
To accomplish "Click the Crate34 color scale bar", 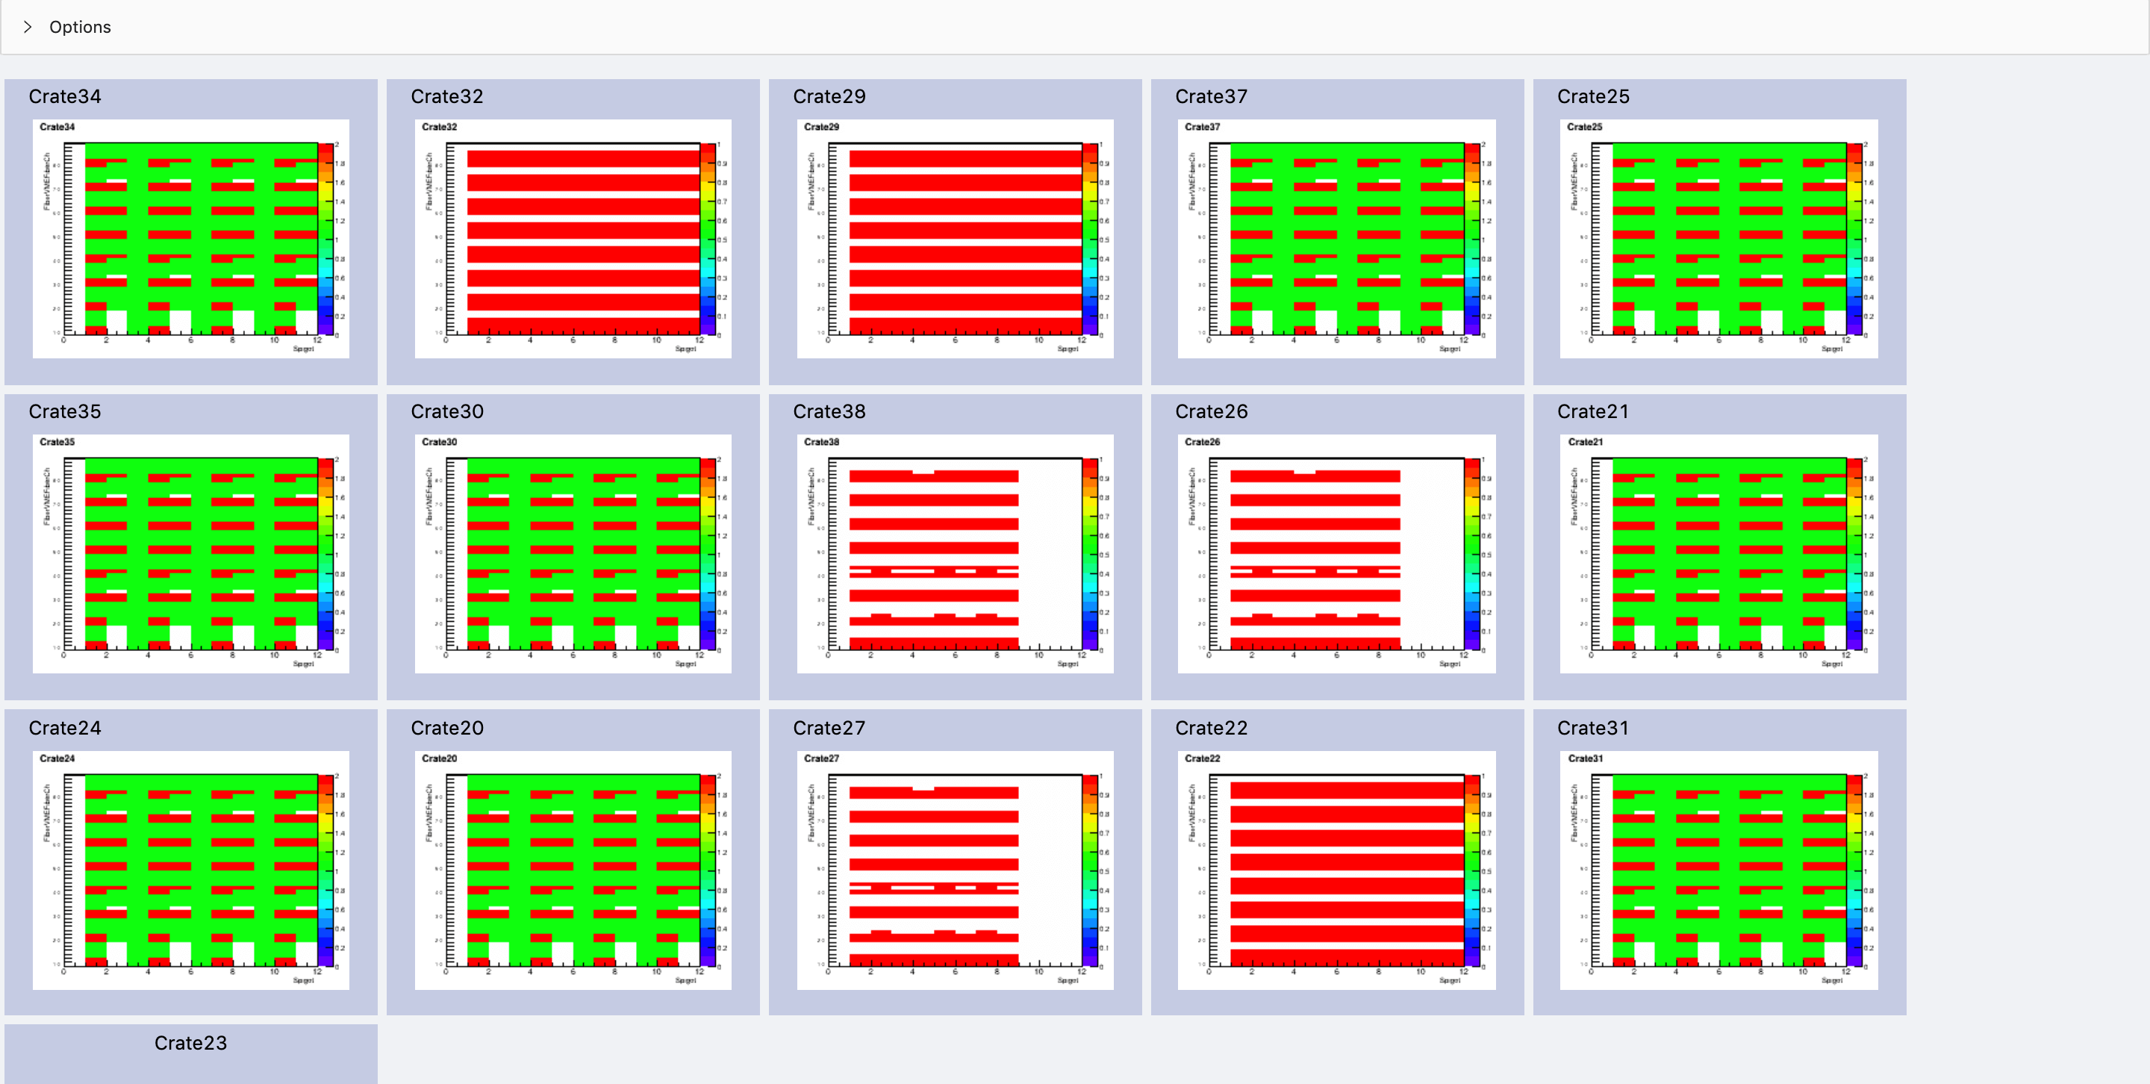I will 325,239.
